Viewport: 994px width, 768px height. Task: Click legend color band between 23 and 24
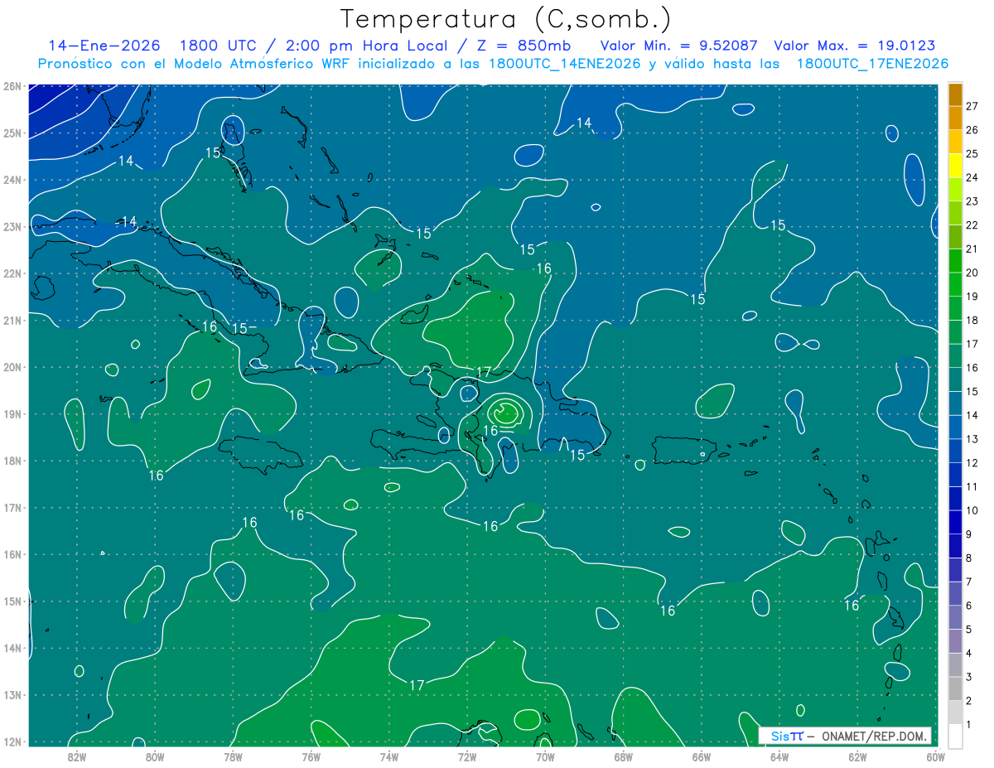point(955,189)
